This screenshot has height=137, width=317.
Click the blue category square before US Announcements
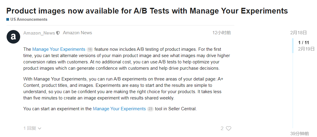click(x=8, y=20)
